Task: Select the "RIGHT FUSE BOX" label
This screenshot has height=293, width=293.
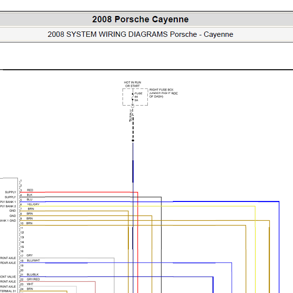Action: coord(161,90)
